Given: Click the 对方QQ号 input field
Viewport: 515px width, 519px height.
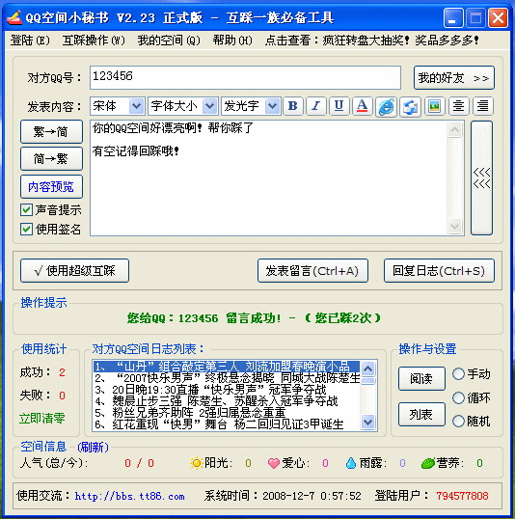Looking at the screenshot, I should (x=245, y=77).
